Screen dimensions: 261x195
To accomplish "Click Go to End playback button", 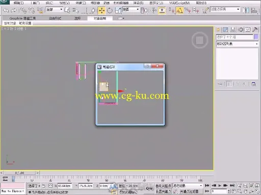I will (x=232, y=185).
